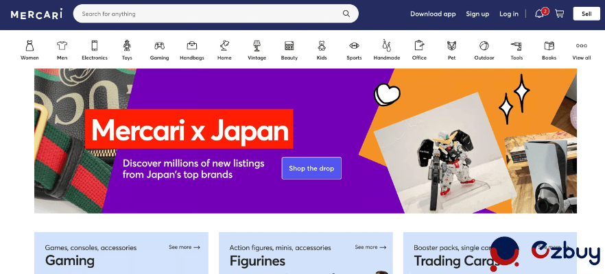
Task: Open the Men t-shirt category icon
Action: pyautogui.click(x=62, y=46)
